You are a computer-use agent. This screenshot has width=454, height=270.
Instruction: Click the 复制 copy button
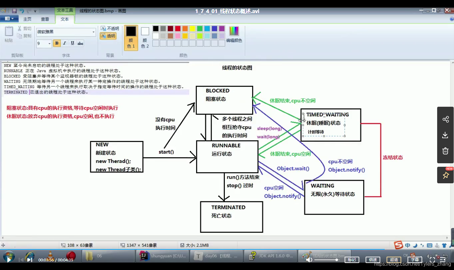pos(24,36)
